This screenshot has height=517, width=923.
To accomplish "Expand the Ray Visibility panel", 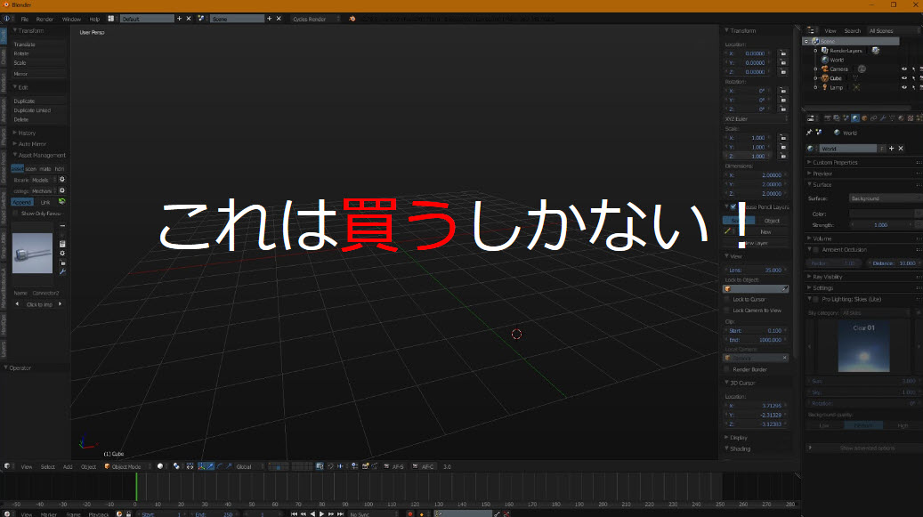I will pos(827,277).
